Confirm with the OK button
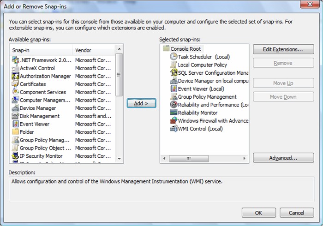Image resolution: width=323 pixels, height=226 pixels. (258, 213)
